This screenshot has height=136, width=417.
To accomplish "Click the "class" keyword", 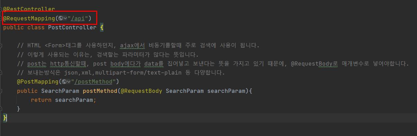I will (36, 28).
